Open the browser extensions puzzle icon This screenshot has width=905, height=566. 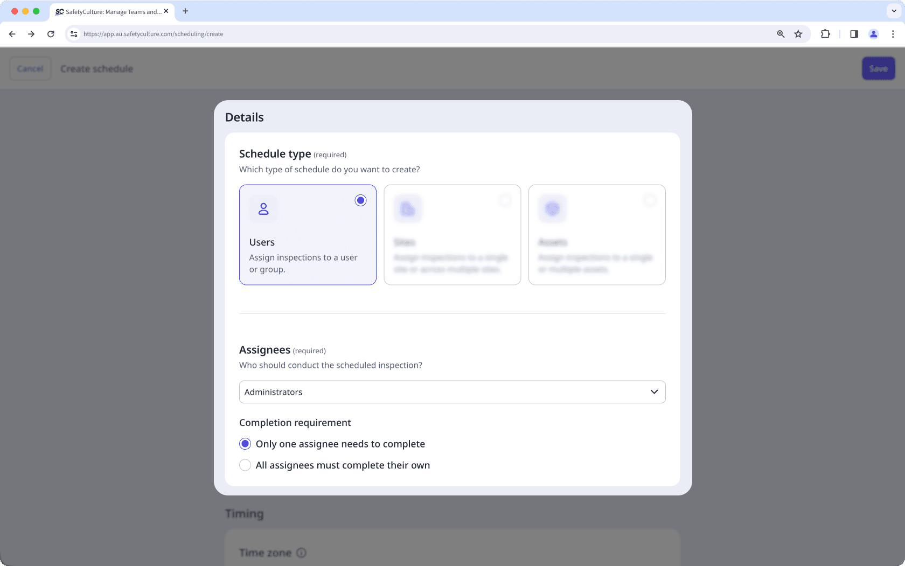(x=825, y=33)
